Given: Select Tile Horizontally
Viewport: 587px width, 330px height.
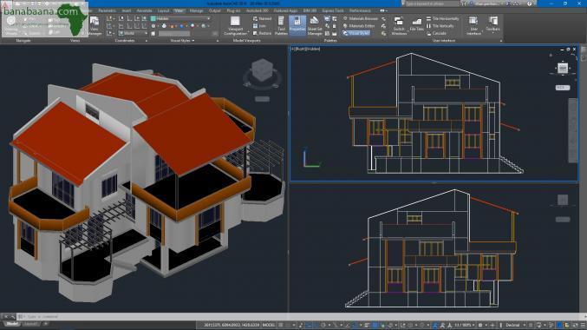Looking at the screenshot, I should pos(442,18).
